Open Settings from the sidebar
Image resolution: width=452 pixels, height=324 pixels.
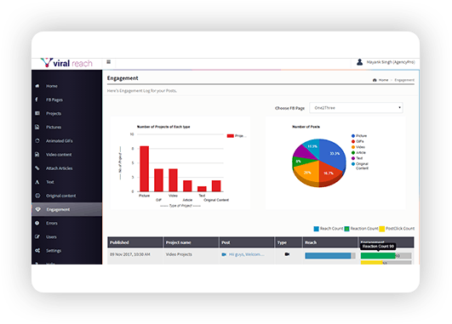coord(54,251)
